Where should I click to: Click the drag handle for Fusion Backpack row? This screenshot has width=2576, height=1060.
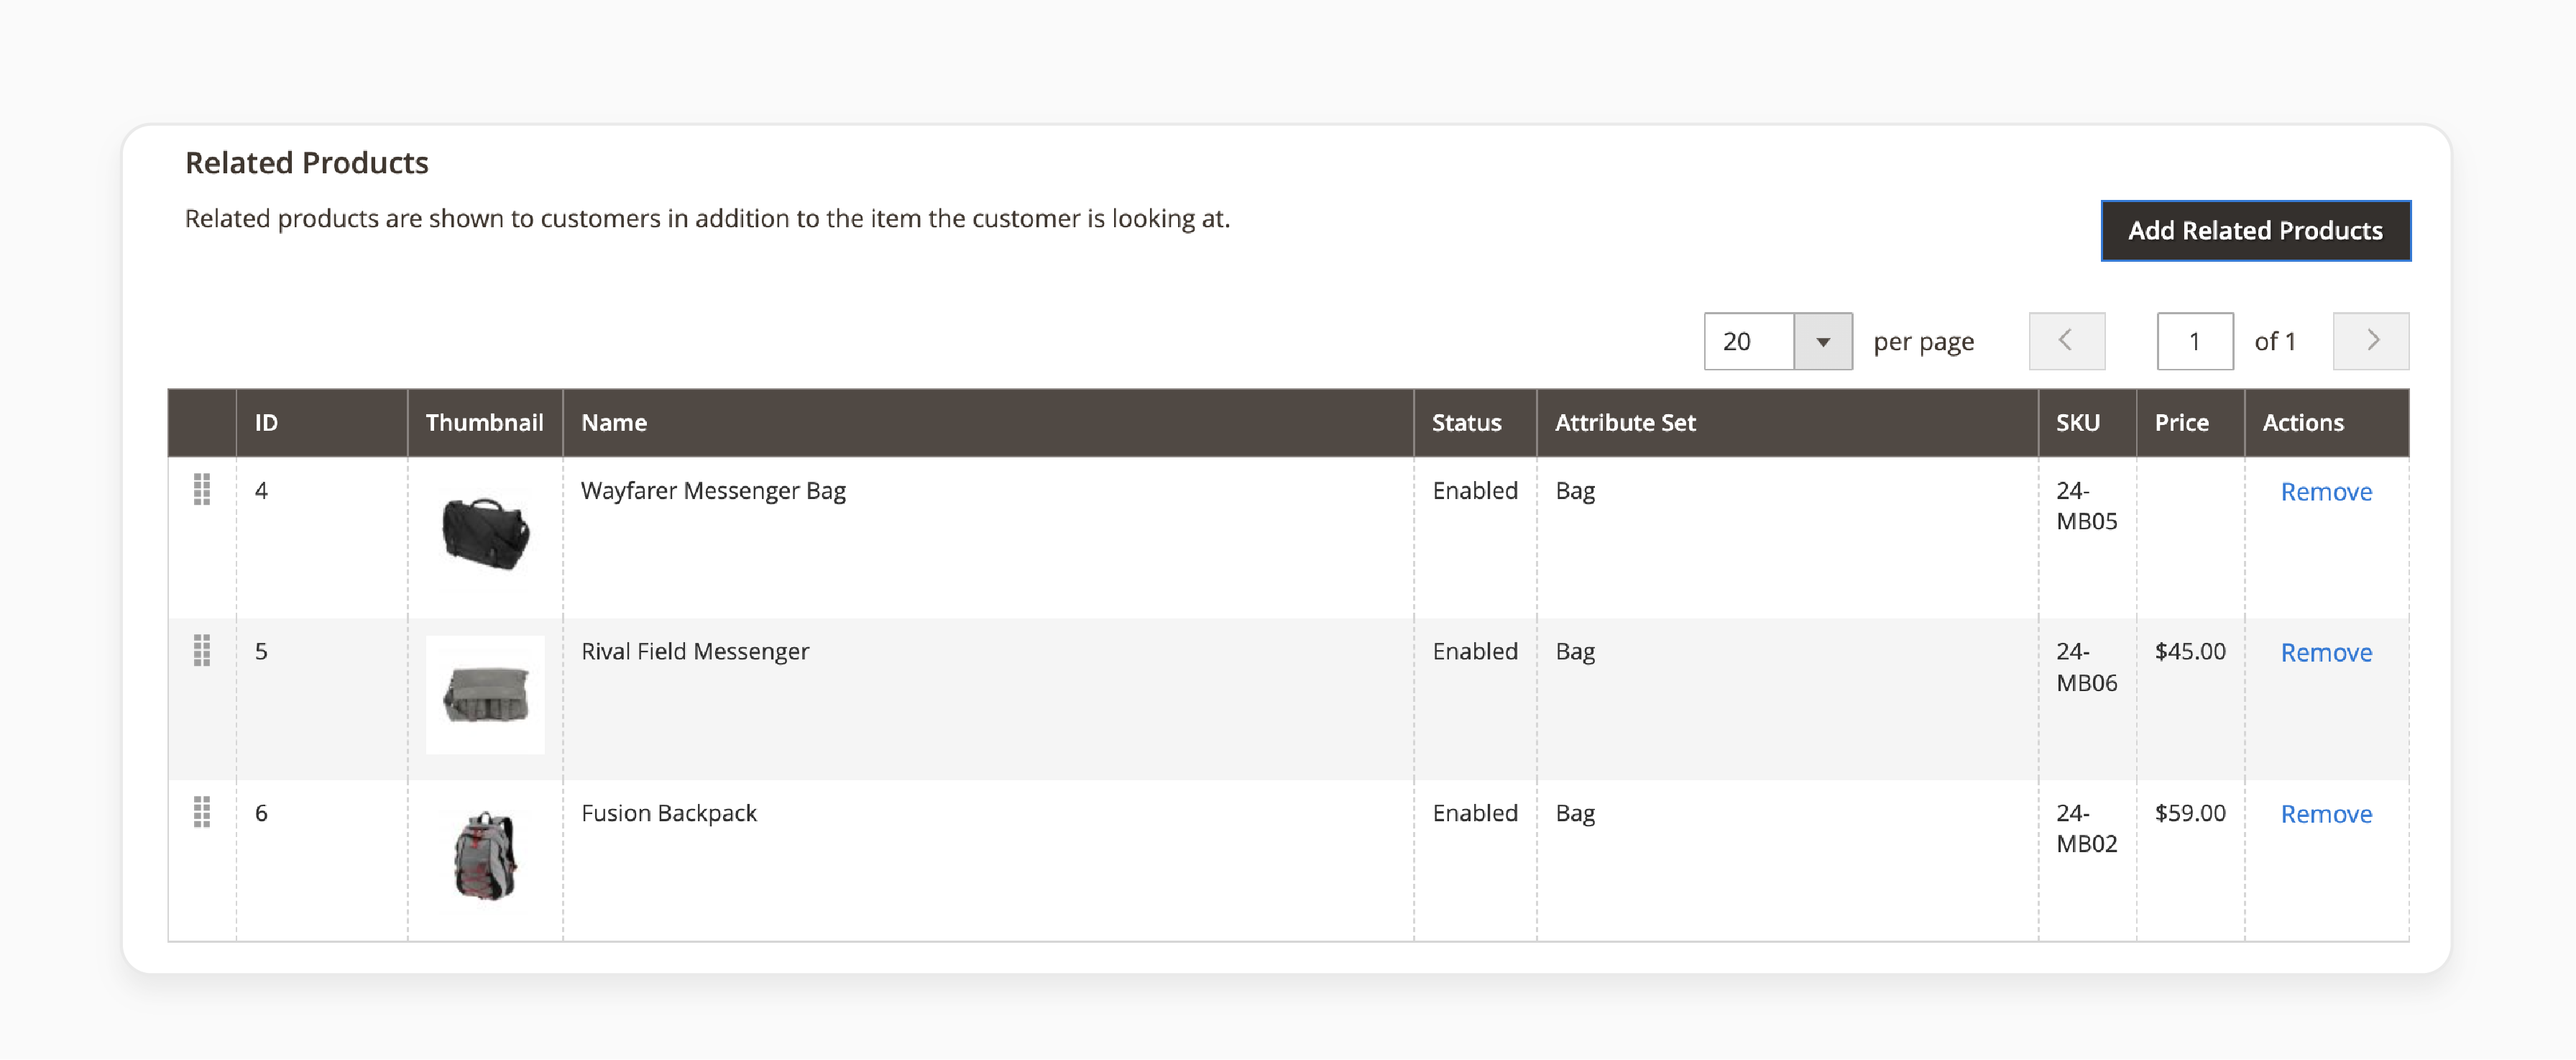click(201, 812)
